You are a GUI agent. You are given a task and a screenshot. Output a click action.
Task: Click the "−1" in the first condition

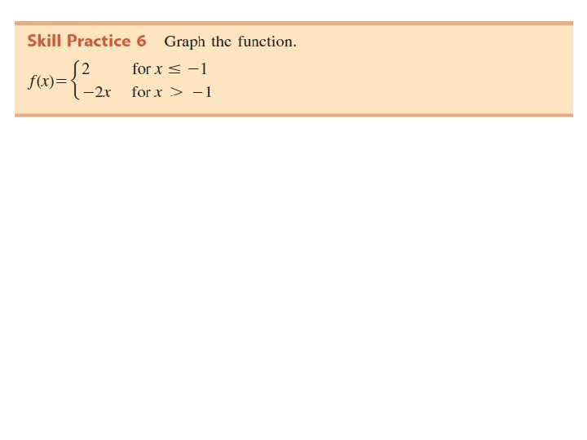pos(198,69)
